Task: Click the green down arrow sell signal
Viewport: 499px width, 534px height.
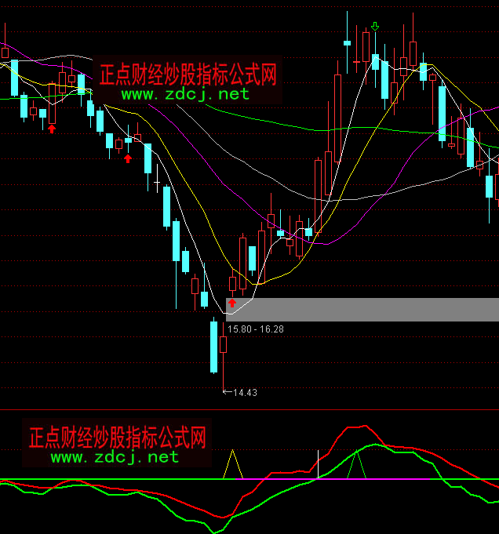Action: tap(376, 27)
